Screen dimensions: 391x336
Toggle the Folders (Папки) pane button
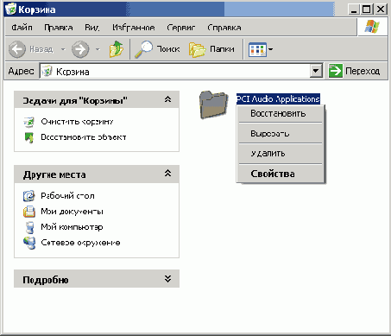point(211,49)
